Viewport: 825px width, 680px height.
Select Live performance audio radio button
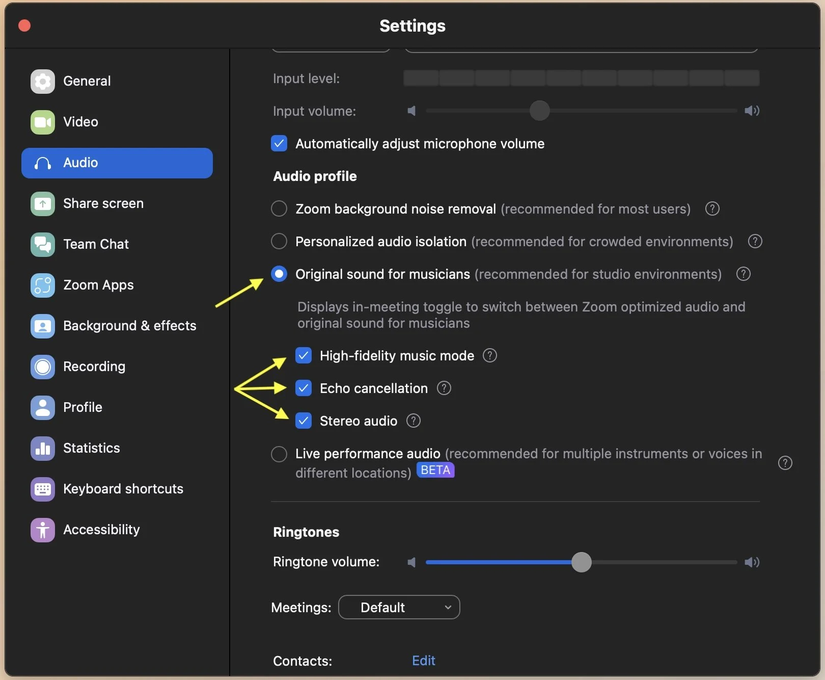[x=279, y=454]
